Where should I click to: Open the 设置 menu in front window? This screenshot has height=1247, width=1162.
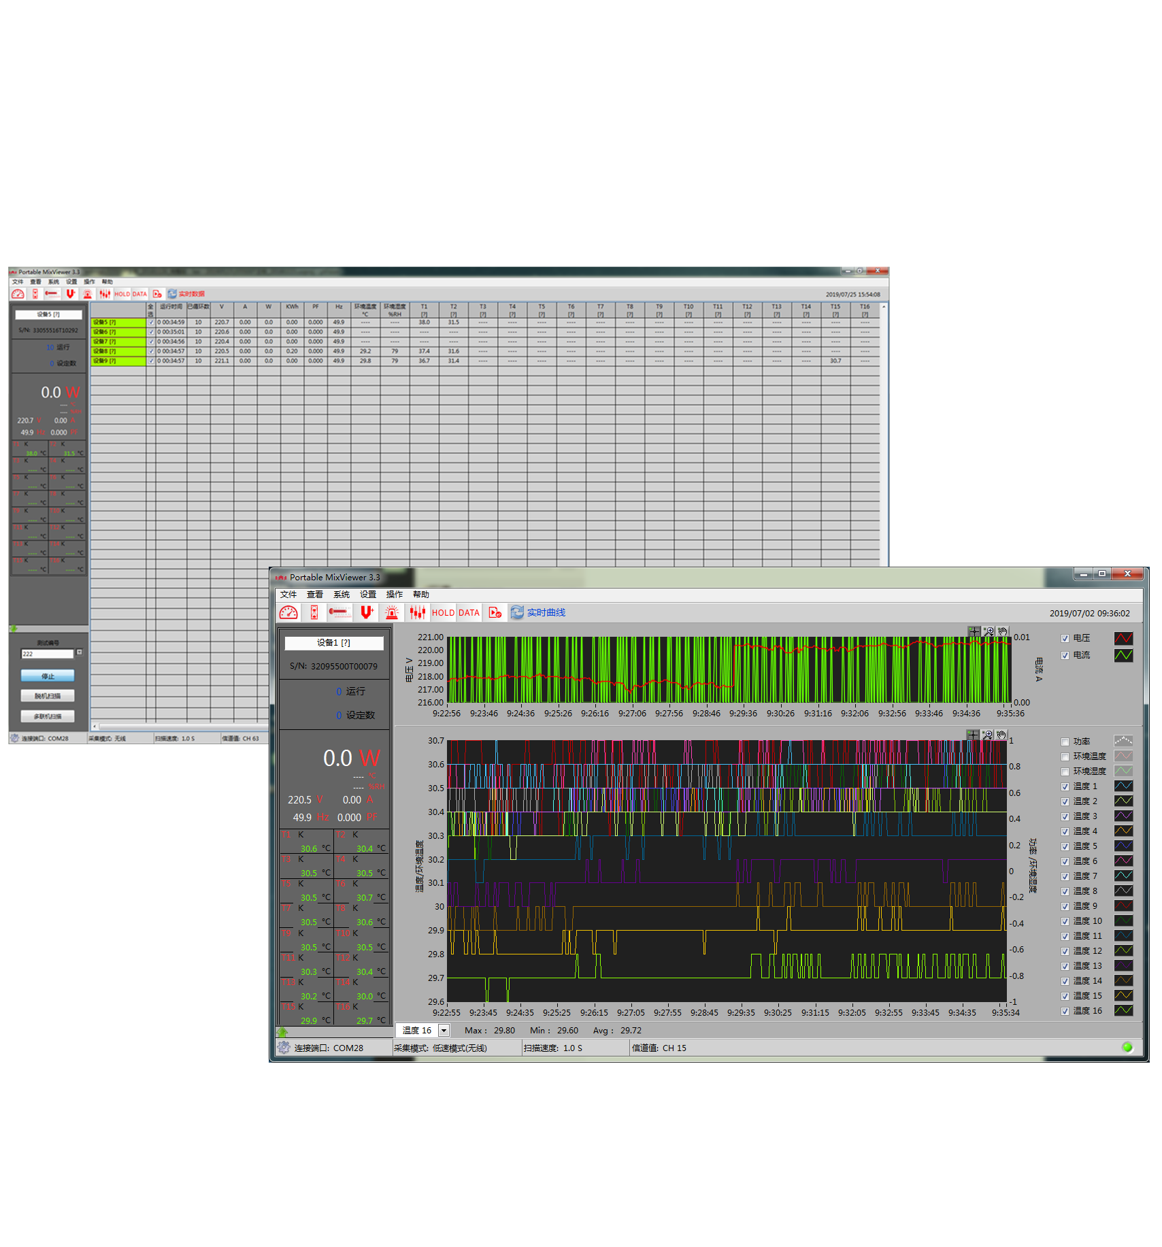[368, 595]
